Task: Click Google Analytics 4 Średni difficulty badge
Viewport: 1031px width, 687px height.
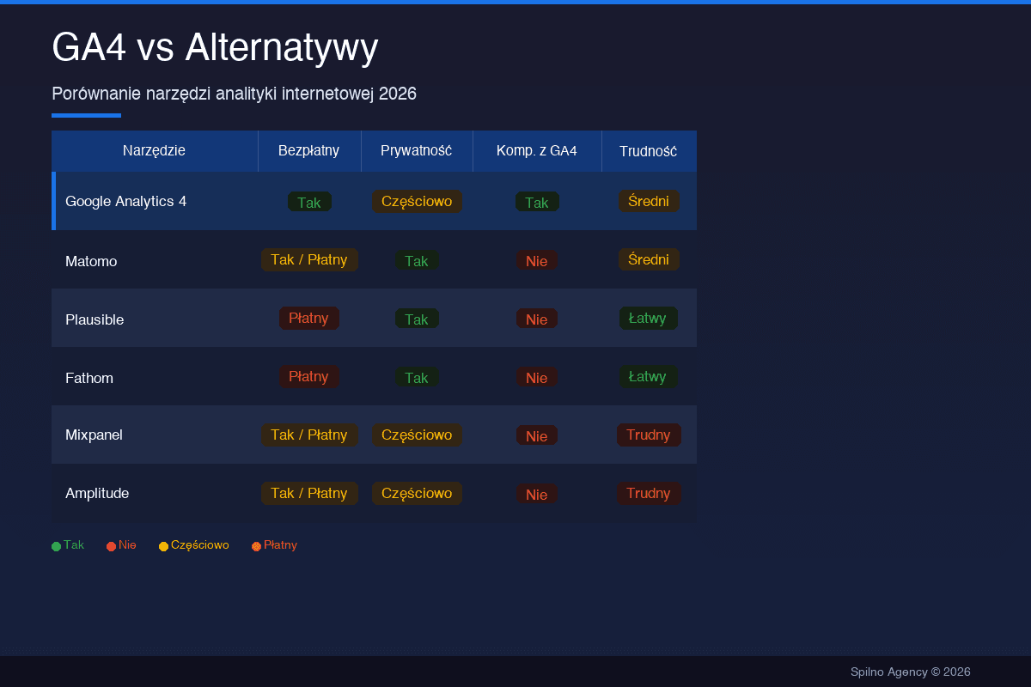Action: (x=649, y=201)
